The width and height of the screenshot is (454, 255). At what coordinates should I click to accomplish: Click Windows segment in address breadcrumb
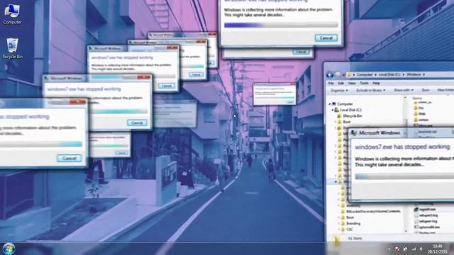[414, 75]
